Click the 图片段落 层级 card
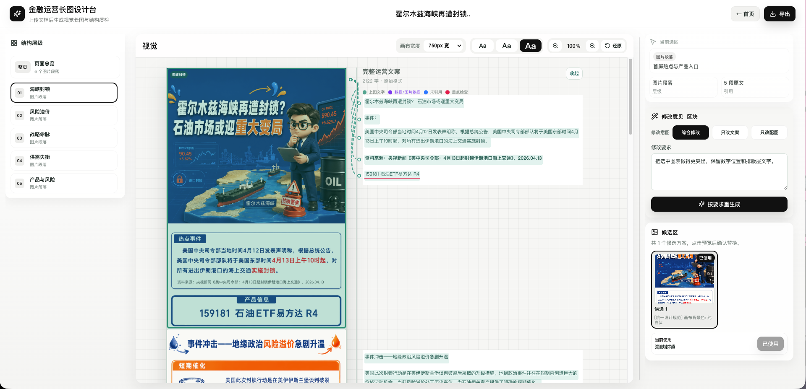Viewport: 806px width, 389px height. pos(683,87)
